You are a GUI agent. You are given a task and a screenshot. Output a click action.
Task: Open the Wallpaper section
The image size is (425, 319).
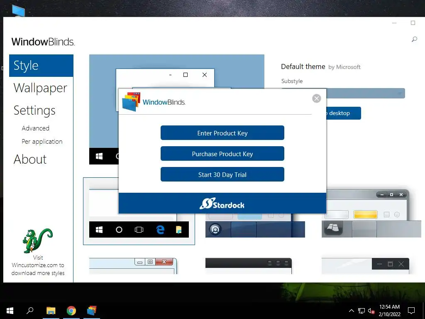(x=40, y=88)
